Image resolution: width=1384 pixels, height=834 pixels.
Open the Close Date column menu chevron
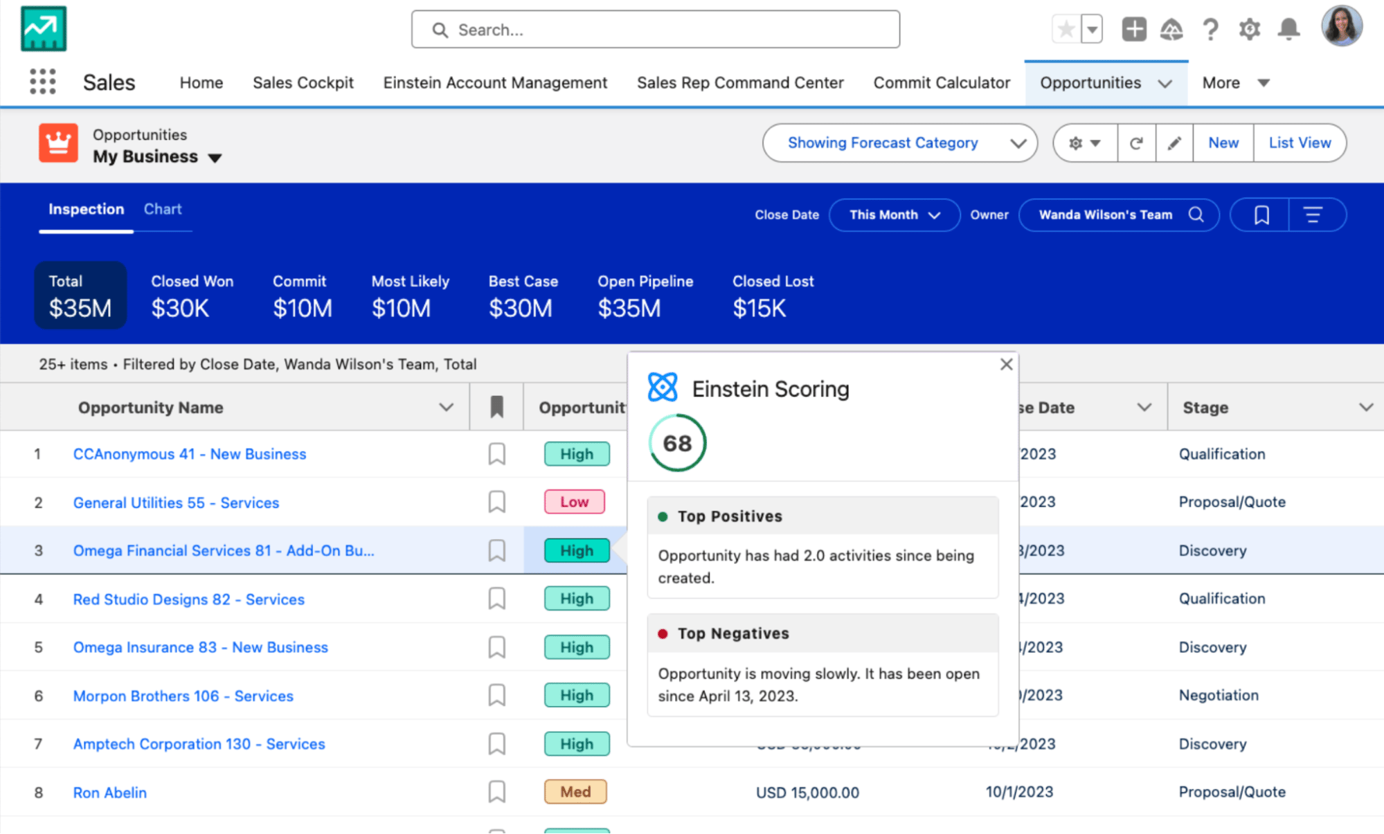(x=1144, y=407)
